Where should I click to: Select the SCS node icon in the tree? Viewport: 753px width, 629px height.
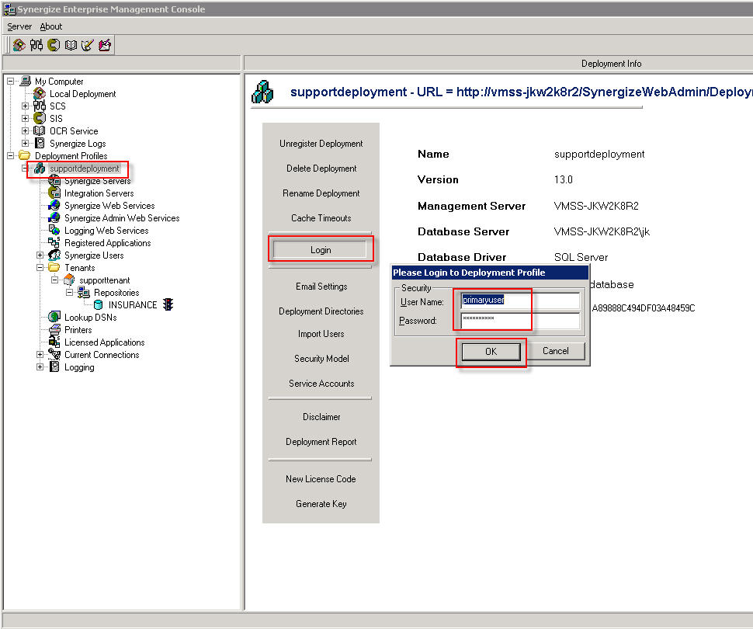coord(40,106)
